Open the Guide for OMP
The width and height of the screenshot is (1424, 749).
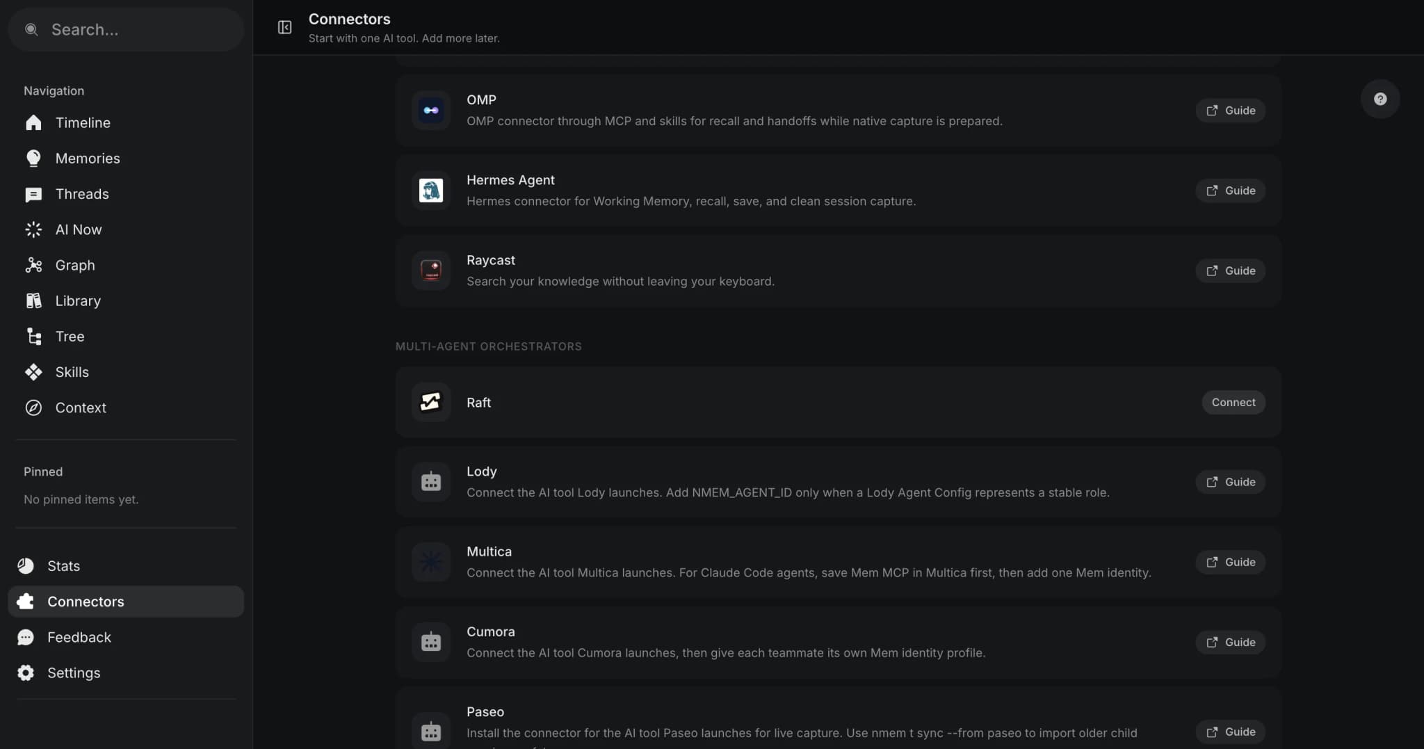[x=1230, y=110]
